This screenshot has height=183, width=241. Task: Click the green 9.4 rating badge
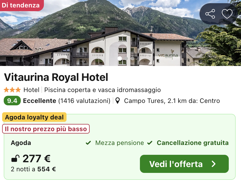(x=12, y=101)
